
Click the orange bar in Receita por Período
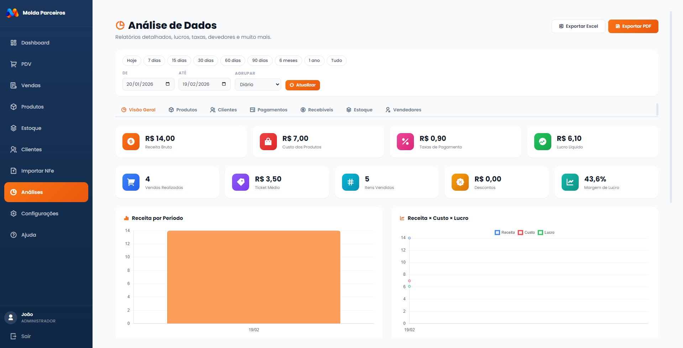[x=253, y=278]
